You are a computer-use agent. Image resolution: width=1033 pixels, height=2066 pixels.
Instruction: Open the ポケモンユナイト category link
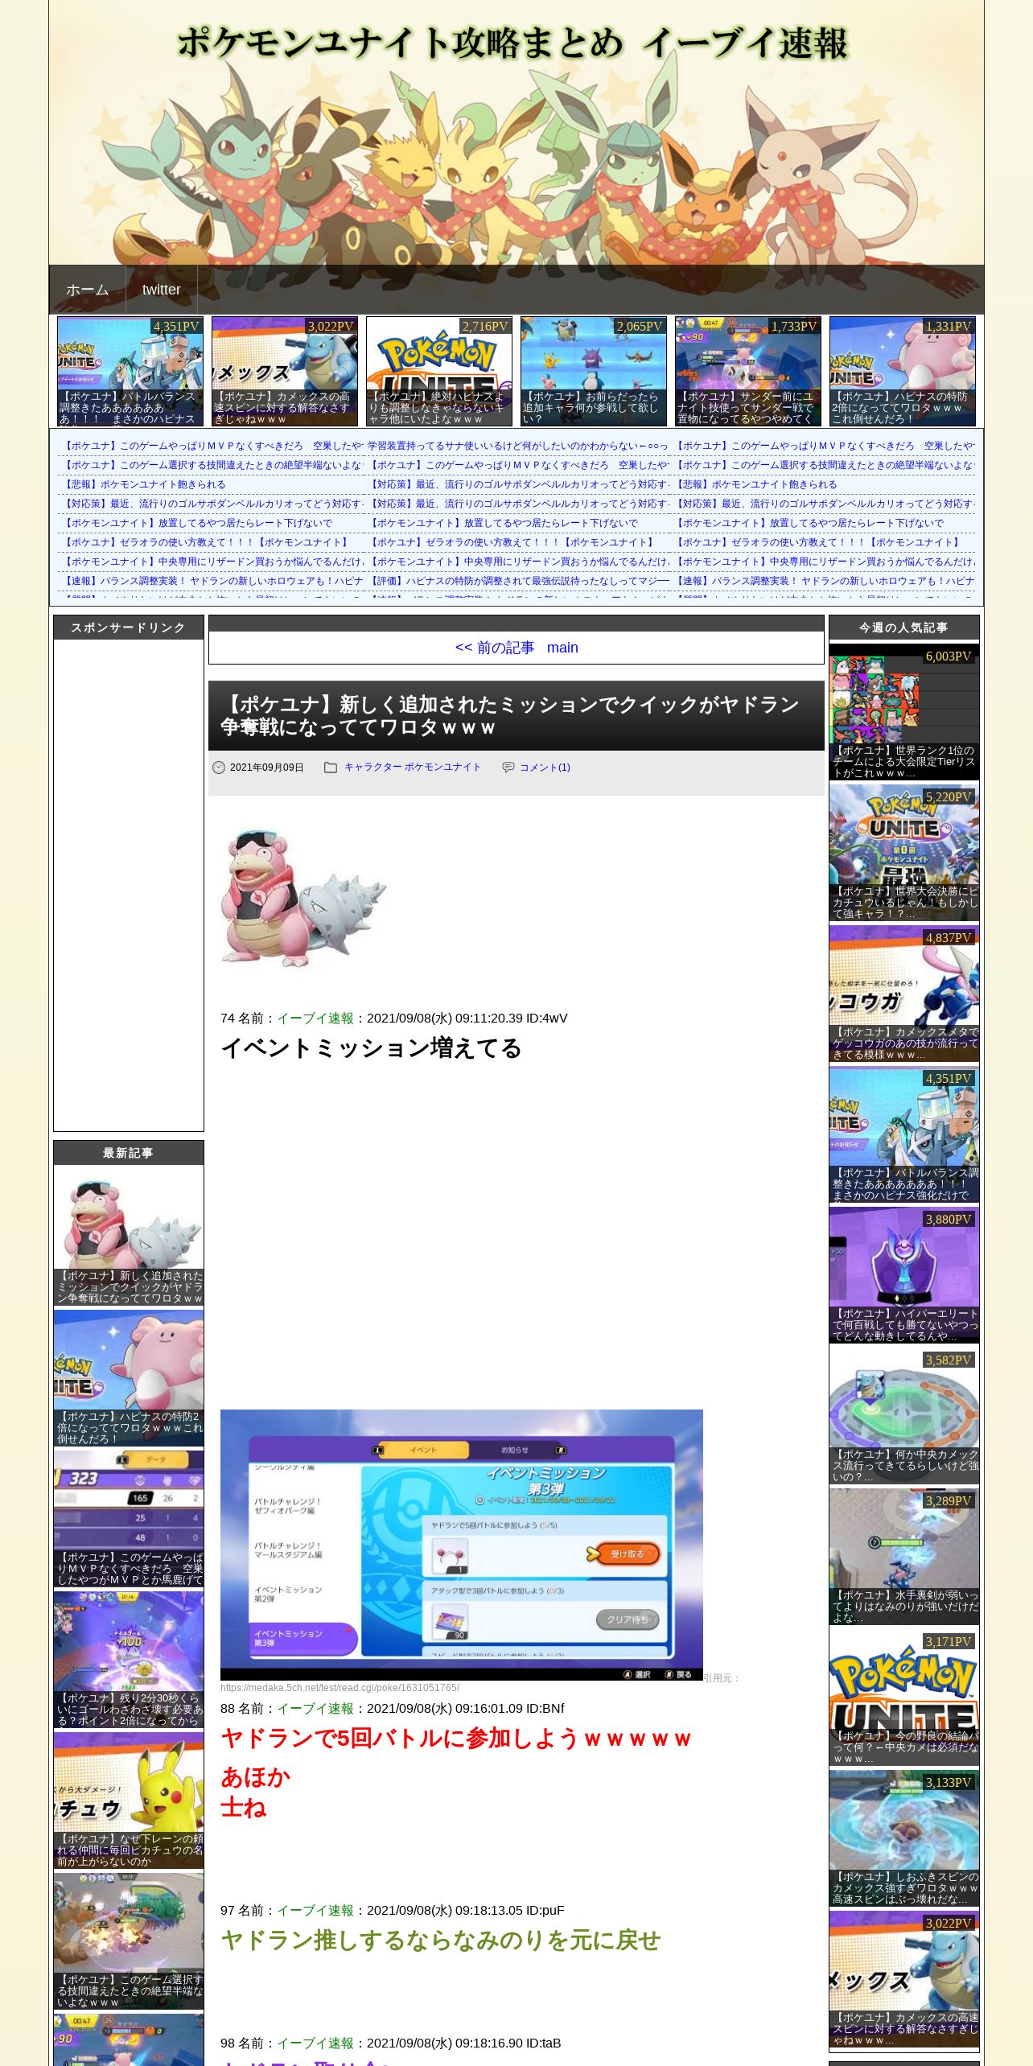[442, 768]
